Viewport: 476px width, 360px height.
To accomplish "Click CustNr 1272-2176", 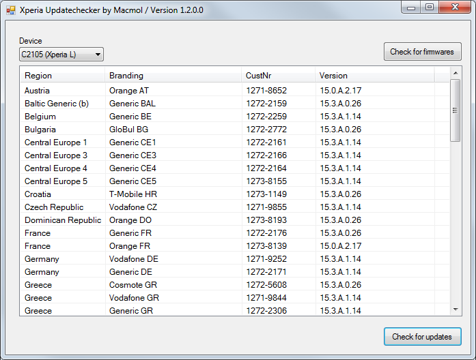I will 266,233.
